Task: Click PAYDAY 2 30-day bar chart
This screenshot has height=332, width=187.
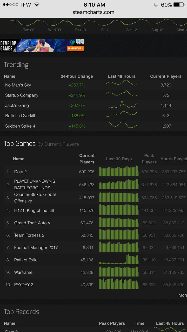Action: point(119,284)
